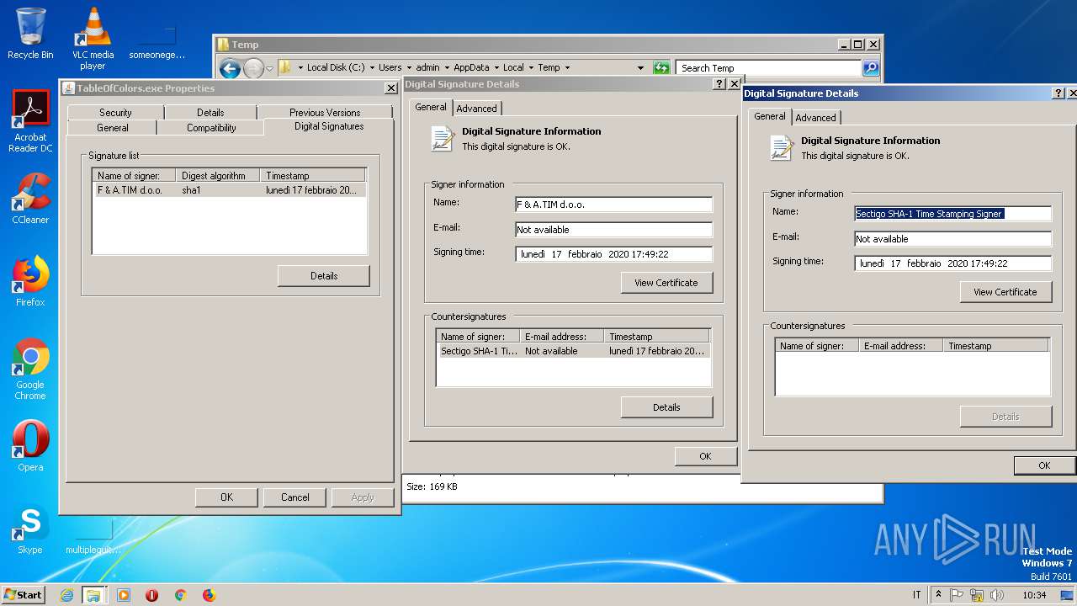
Task: Open Opera from the taskbar
Action: tap(152, 595)
